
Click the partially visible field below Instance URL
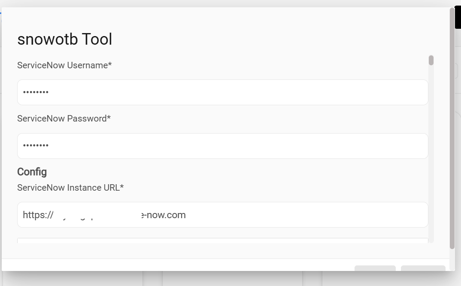(222, 240)
